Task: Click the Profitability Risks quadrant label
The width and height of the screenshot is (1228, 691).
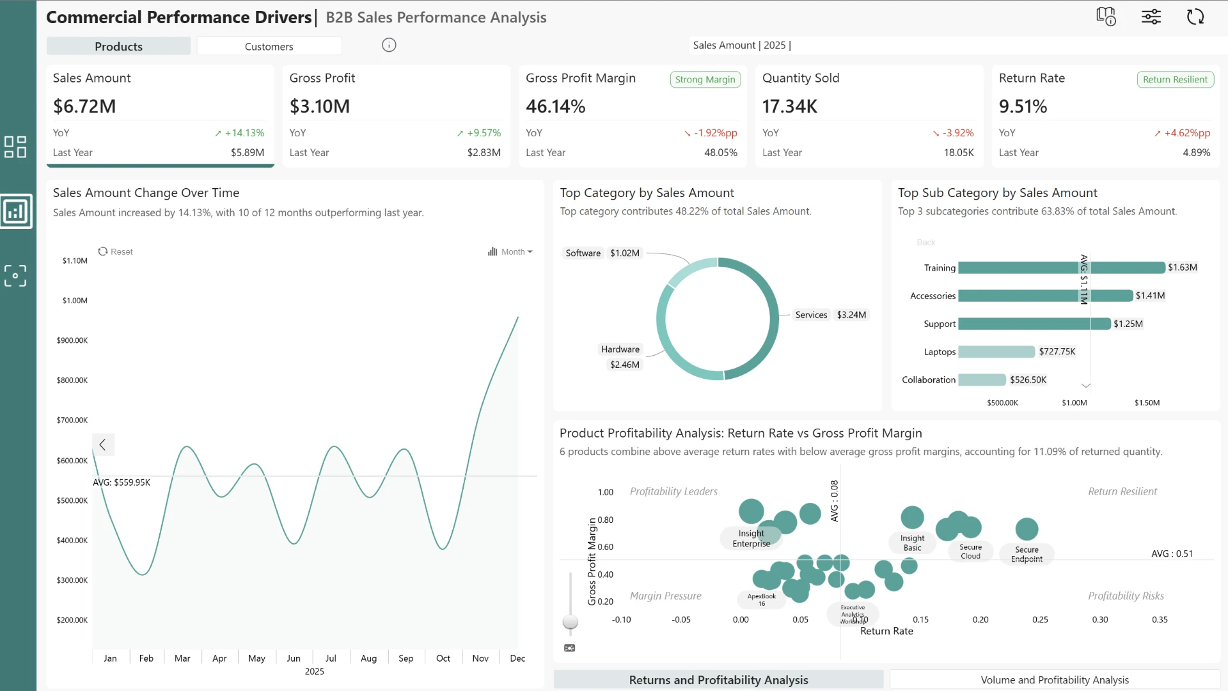Action: [1126, 596]
